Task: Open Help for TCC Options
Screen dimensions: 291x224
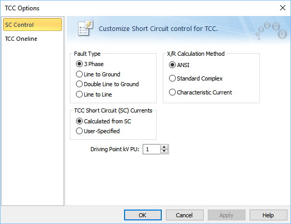Action: click(268, 215)
